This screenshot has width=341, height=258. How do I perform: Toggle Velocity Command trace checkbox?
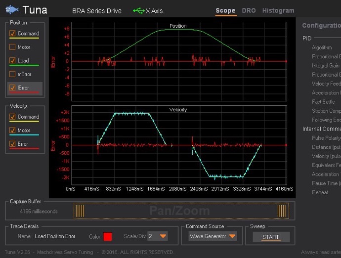[x=12, y=117]
